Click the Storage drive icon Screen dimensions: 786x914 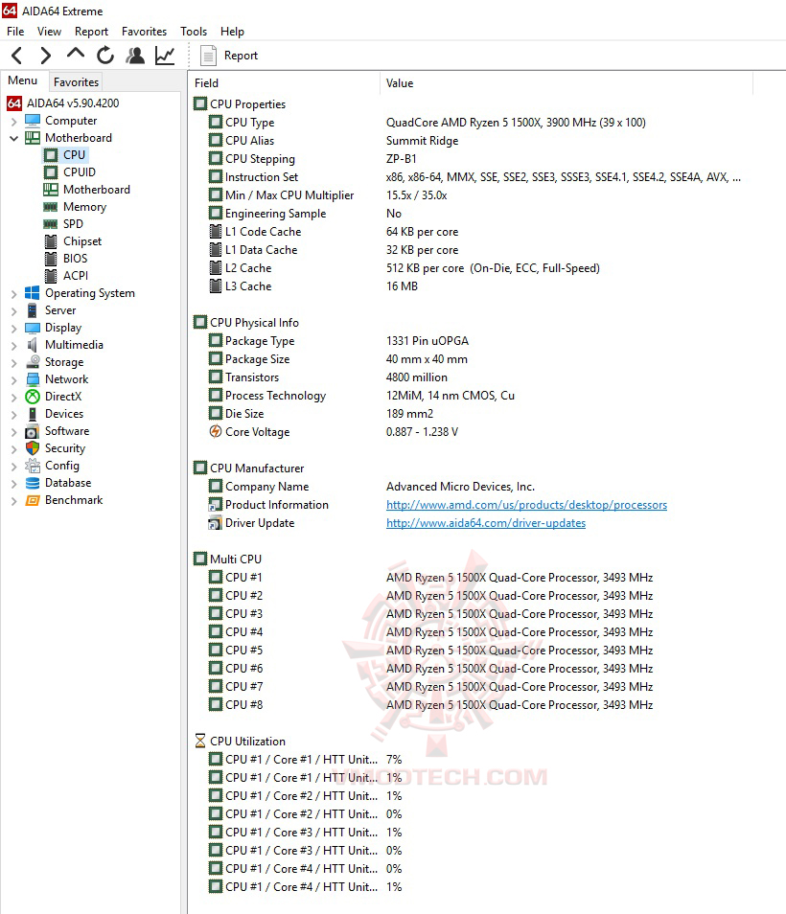pyautogui.click(x=33, y=362)
